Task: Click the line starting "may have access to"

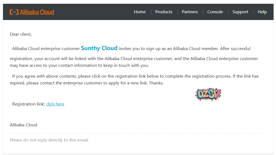Action: (79, 65)
